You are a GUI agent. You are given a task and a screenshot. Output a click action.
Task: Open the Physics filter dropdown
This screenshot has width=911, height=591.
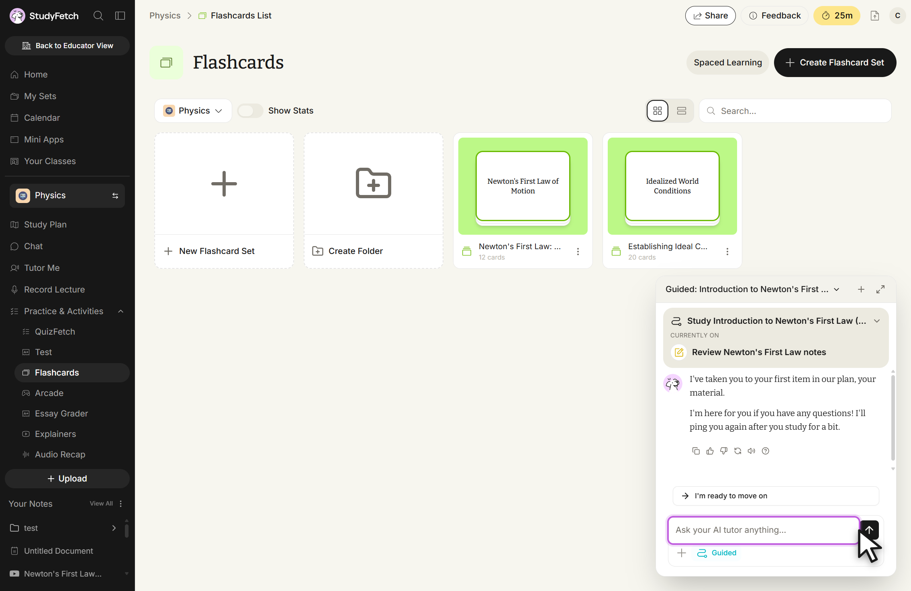pos(193,111)
